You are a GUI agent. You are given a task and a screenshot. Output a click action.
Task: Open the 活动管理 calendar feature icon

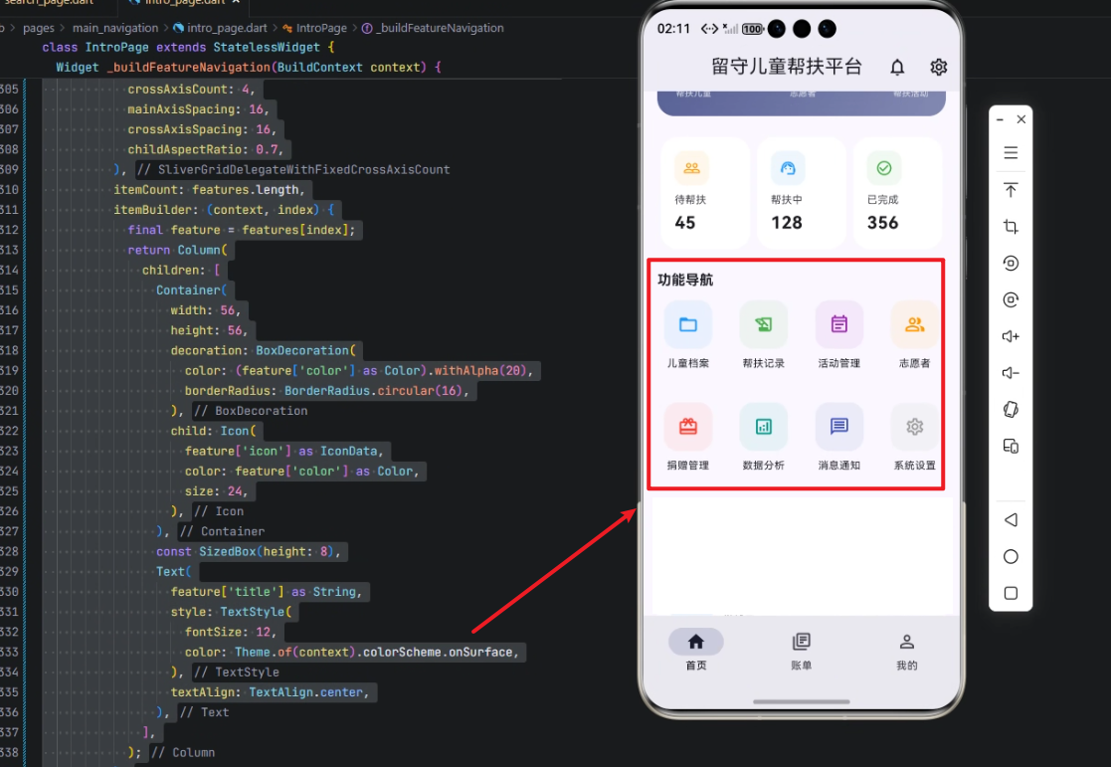[838, 324]
